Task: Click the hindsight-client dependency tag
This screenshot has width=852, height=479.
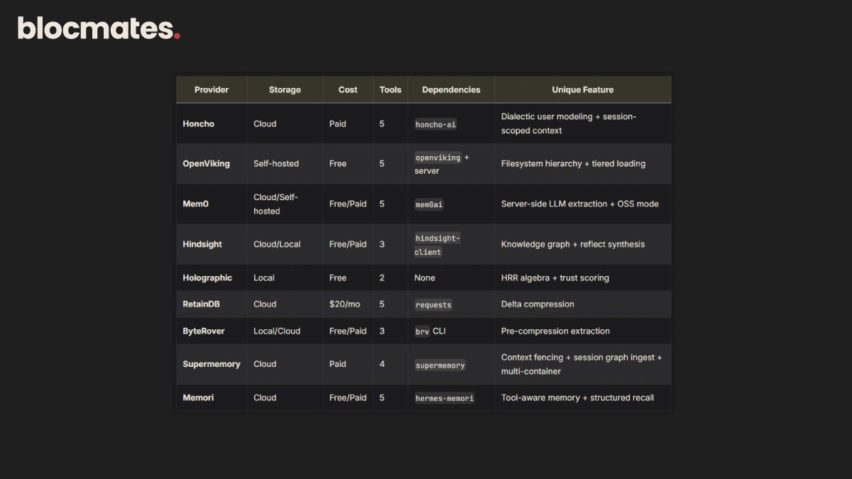Action: click(438, 245)
